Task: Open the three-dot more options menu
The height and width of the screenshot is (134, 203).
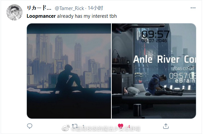Action: [193, 8]
